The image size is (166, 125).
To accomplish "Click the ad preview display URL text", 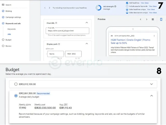I will click(x=125, y=36).
